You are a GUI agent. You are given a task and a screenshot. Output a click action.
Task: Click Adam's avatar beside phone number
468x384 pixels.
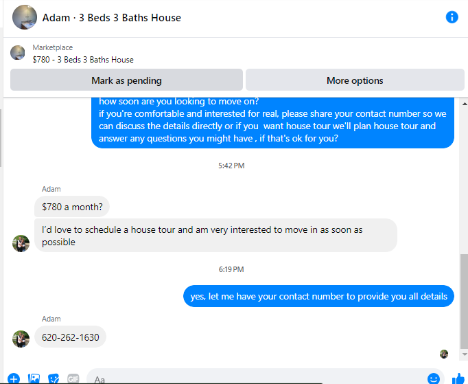point(21,339)
